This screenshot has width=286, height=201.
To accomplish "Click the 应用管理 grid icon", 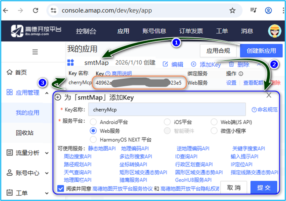I will (x=10, y=92).
